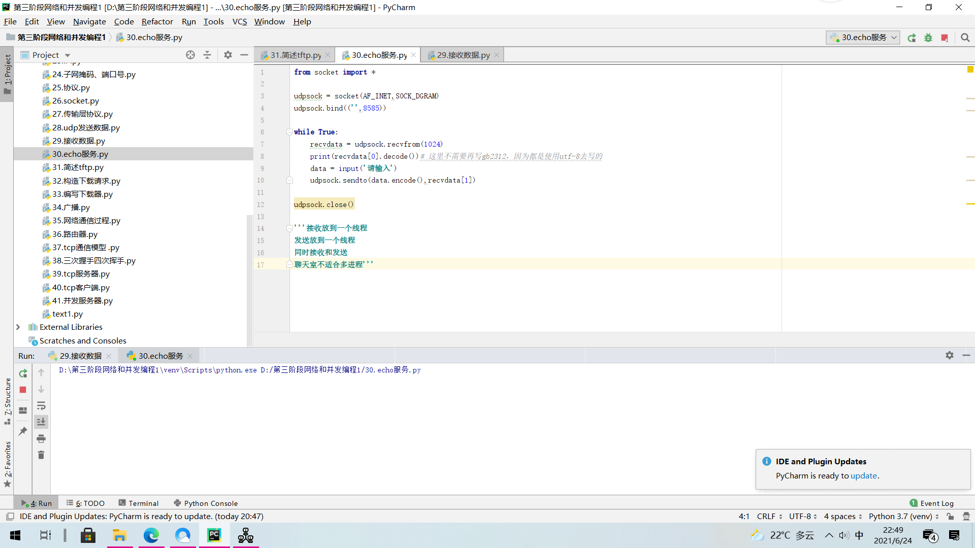Start debugging with the bug icon
The width and height of the screenshot is (975, 548).
point(928,38)
